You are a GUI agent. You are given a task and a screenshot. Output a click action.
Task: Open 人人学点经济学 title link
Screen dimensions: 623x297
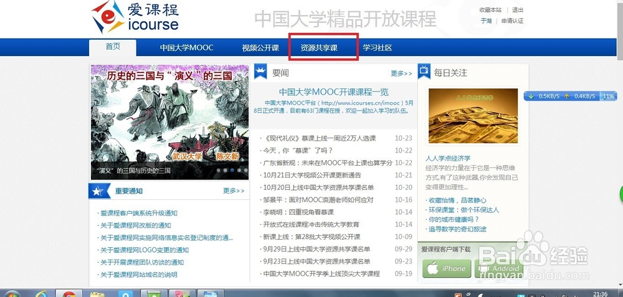click(448, 158)
